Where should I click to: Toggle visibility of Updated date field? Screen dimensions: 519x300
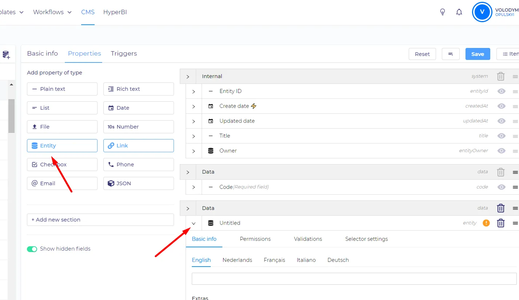(502, 121)
